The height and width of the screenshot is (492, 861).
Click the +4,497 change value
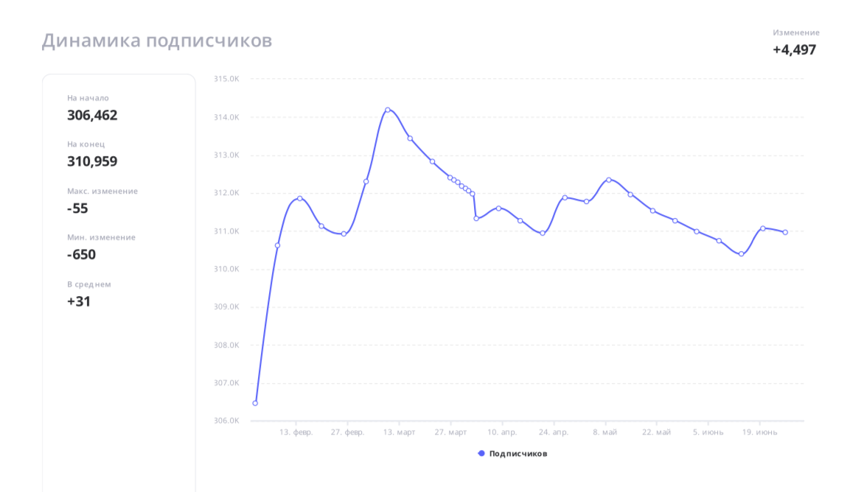pos(795,50)
